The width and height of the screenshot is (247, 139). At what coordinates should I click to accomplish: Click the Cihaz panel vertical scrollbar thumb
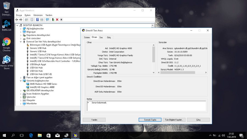pos(154,54)
